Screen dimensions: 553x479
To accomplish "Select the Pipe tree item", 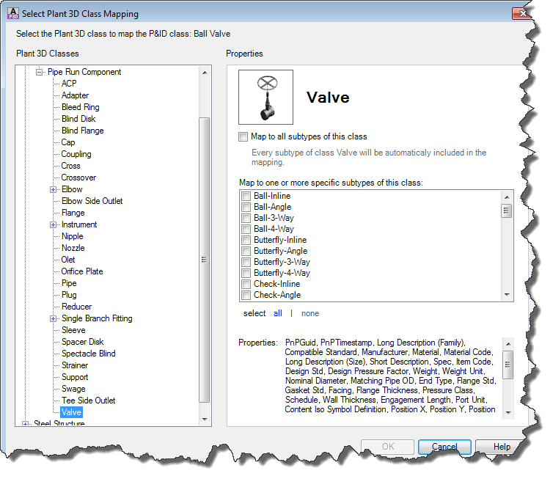I will point(69,283).
